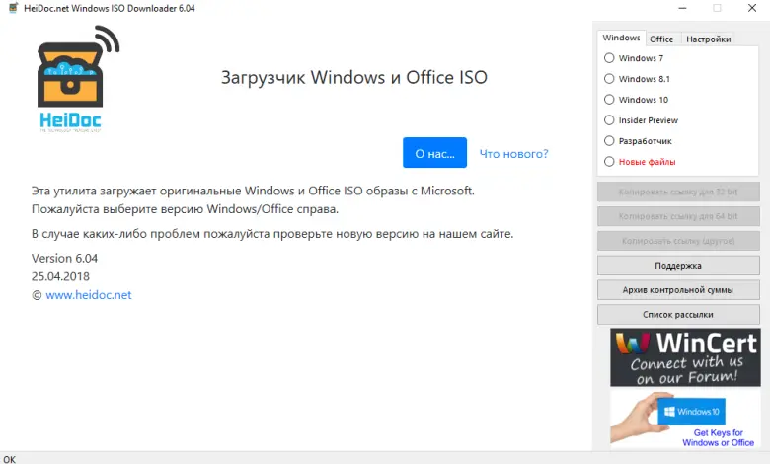This screenshot has width=770, height=464.
Task: Open Архив контрольной суммы
Action: [677, 290]
